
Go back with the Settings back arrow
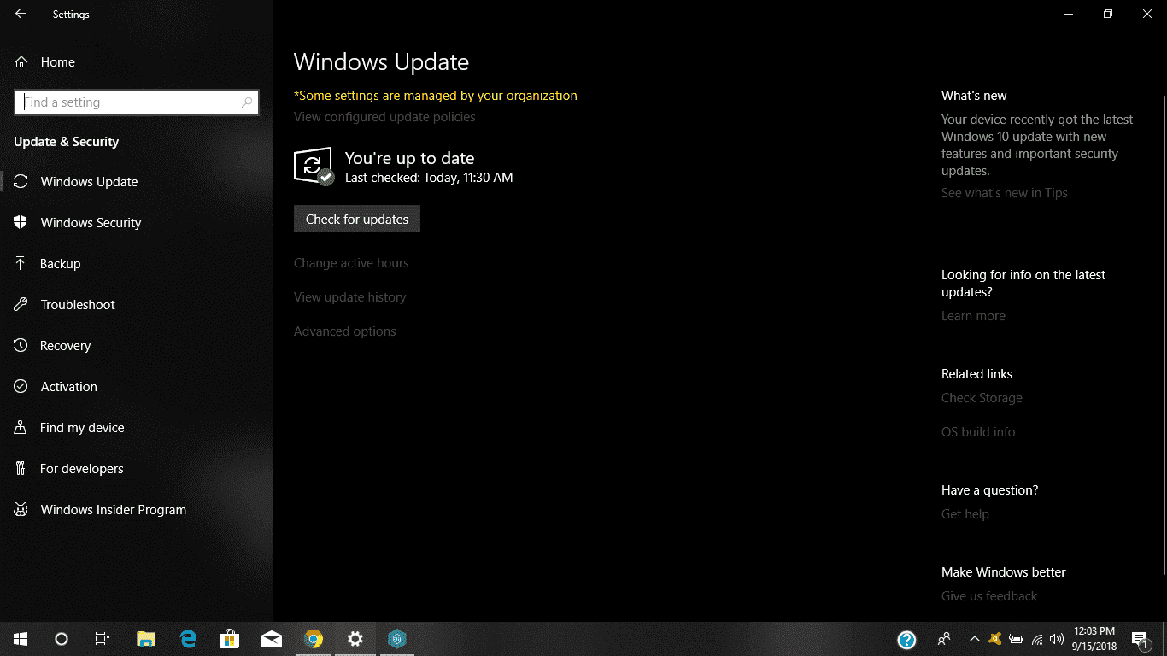[x=21, y=14]
